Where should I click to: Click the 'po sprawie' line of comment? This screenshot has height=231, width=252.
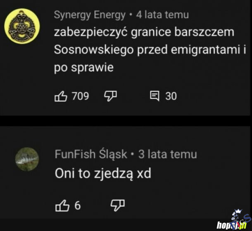coord(84,67)
